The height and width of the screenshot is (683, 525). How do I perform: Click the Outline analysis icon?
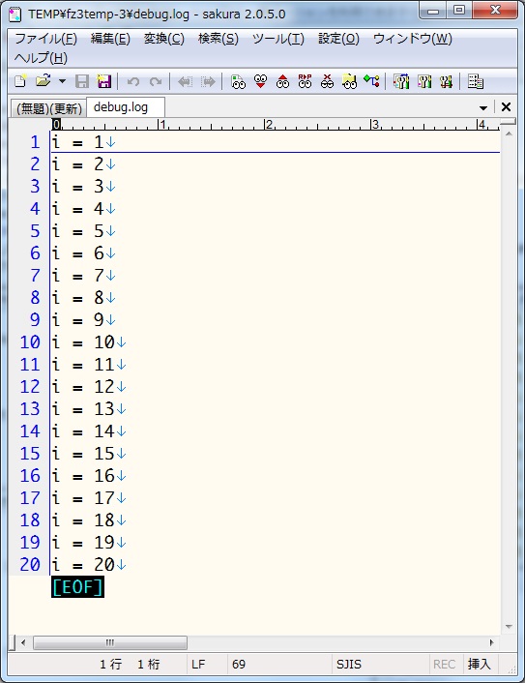(x=372, y=81)
